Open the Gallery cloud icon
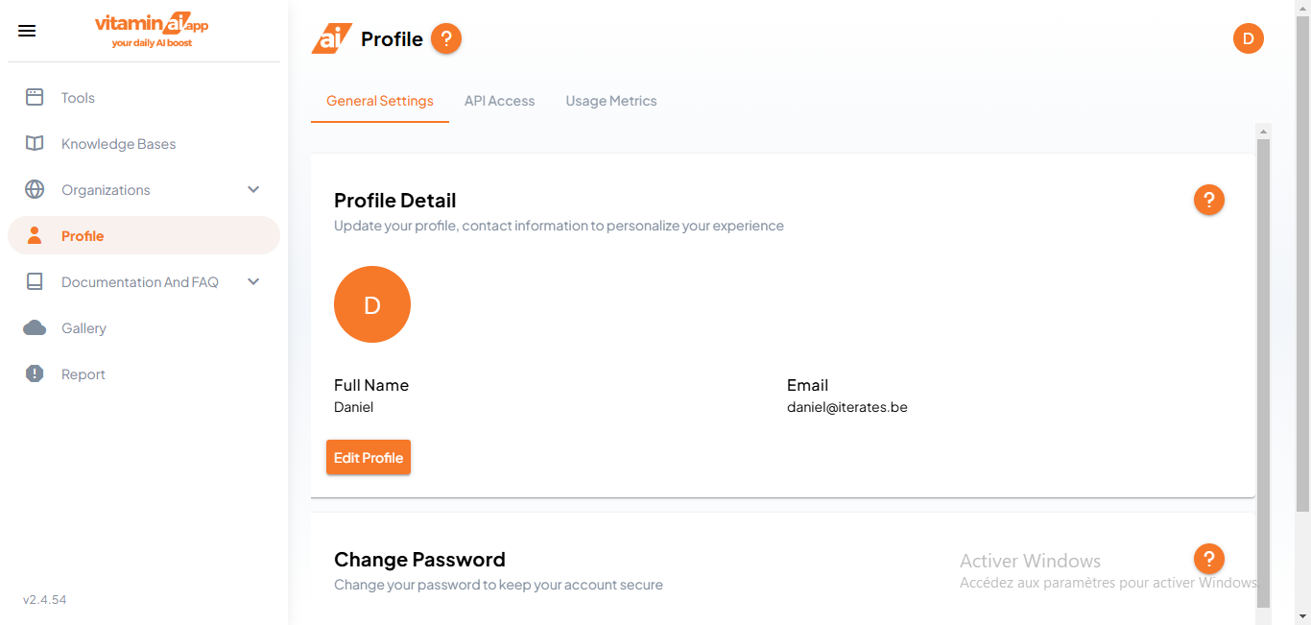This screenshot has width=1311, height=625. click(x=35, y=327)
